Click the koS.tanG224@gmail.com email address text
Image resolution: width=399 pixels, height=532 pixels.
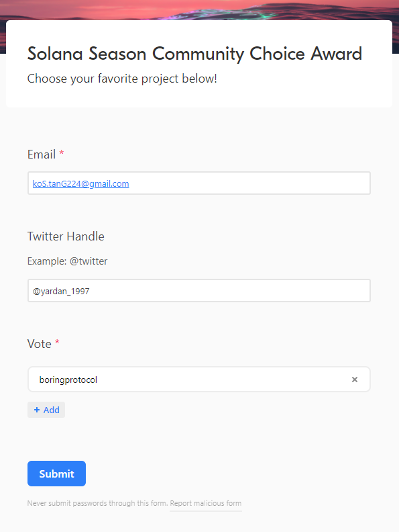pos(80,183)
